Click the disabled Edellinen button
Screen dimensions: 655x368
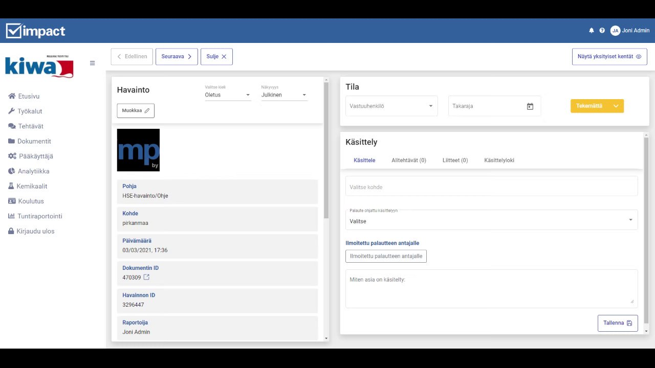(132, 57)
